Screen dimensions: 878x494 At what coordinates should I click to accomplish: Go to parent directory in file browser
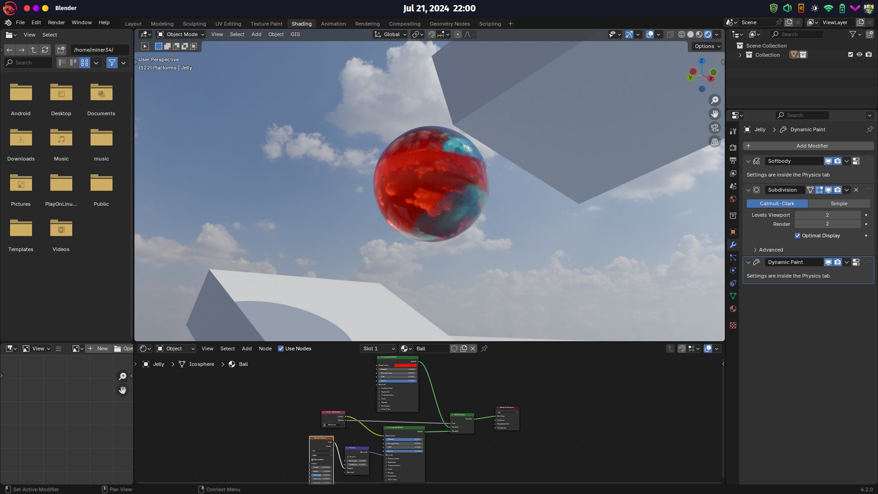[x=33, y=50]
